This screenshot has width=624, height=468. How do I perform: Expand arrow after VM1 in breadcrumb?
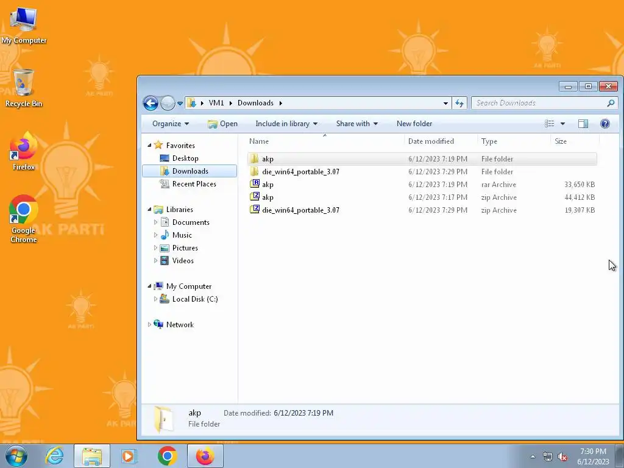[x=230, y=103]
